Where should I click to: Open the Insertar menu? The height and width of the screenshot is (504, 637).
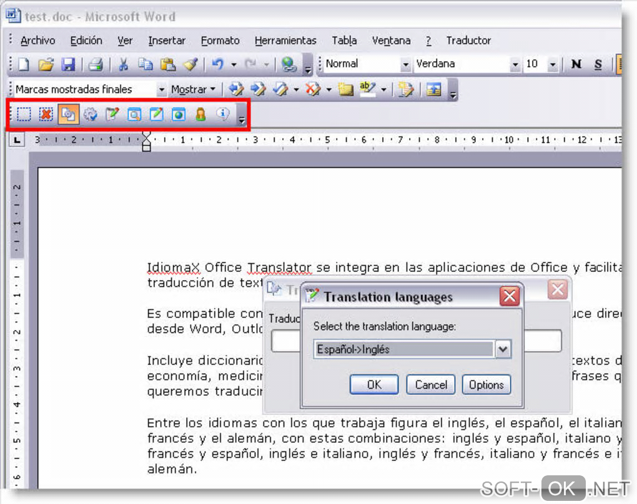pyautogui.click(x=167, y=41)
